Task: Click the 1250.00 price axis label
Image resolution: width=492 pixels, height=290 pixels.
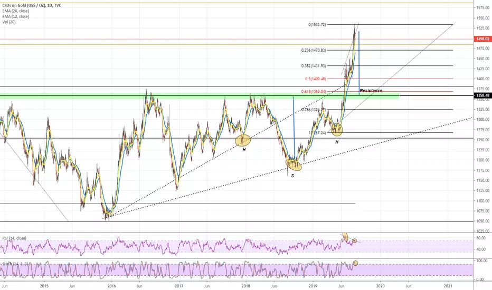Action: click(483, 140)
